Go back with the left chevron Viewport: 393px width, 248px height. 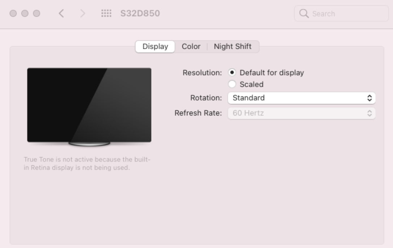coord(62,13)
